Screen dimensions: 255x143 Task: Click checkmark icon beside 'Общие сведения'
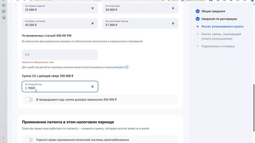198,11
